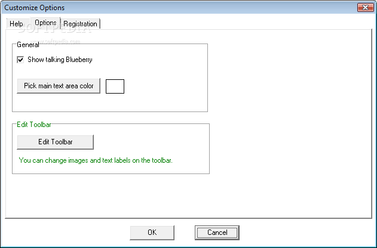Cancel the Customize Options dialog
This screenshot has width=377, height=248.
point(217,232)
